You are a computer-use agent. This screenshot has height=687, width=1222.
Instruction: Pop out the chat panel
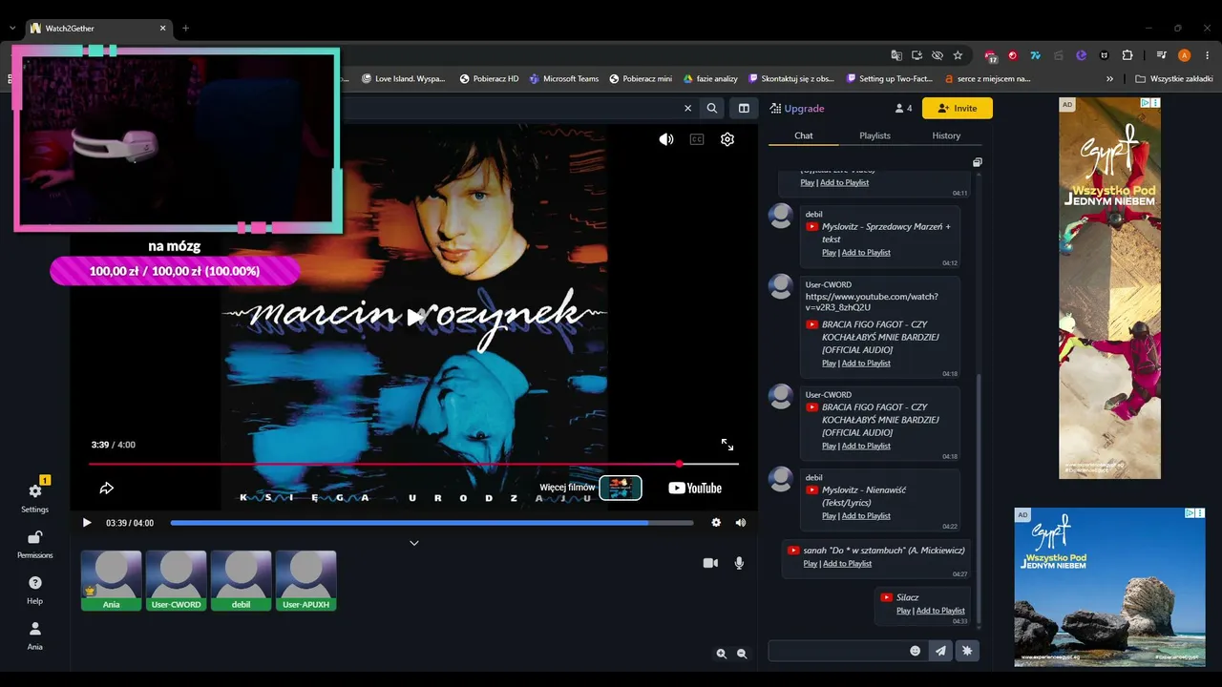click(978, 162)
